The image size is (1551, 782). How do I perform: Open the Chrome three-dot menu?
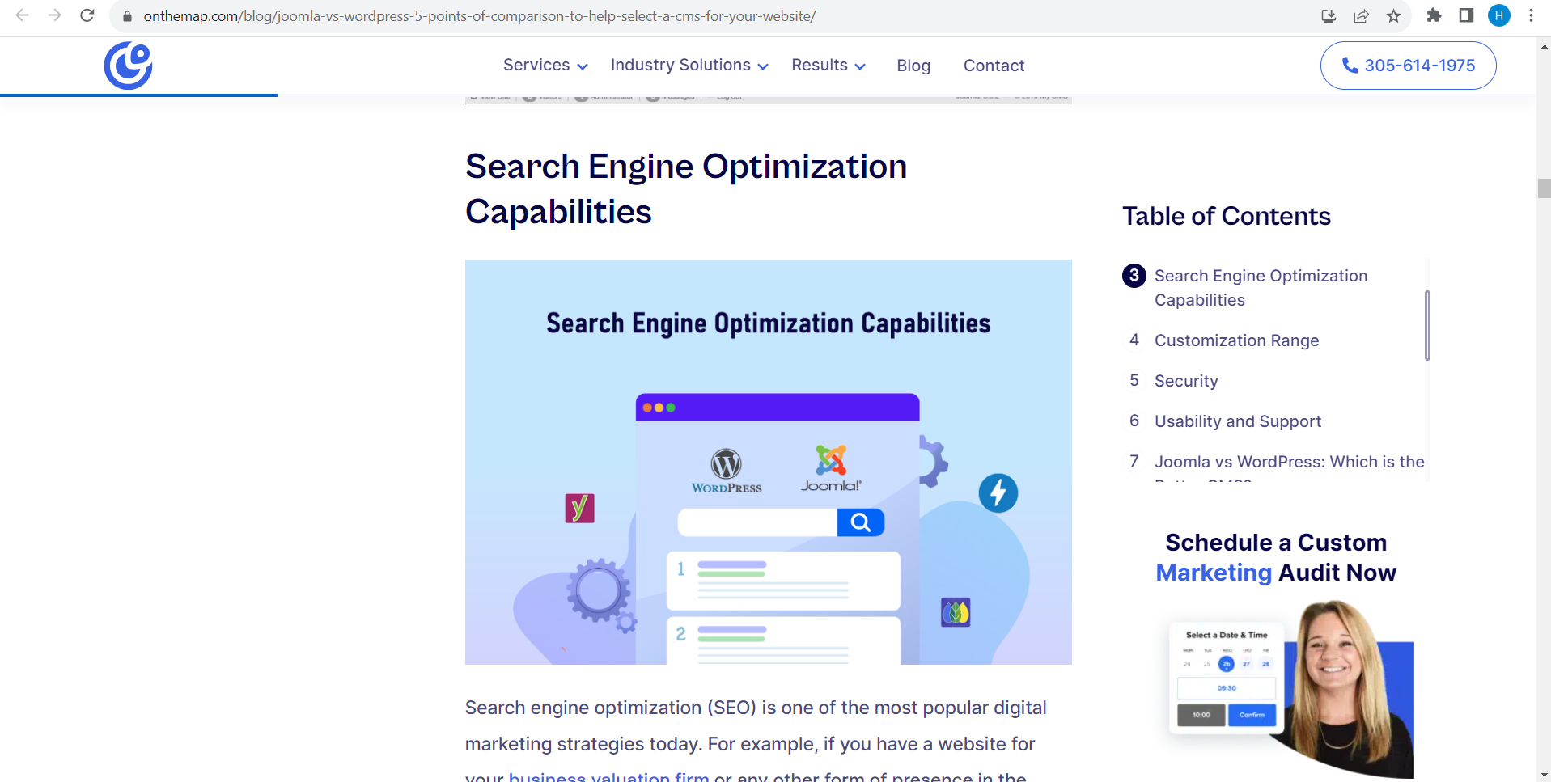coord(1531,15)
